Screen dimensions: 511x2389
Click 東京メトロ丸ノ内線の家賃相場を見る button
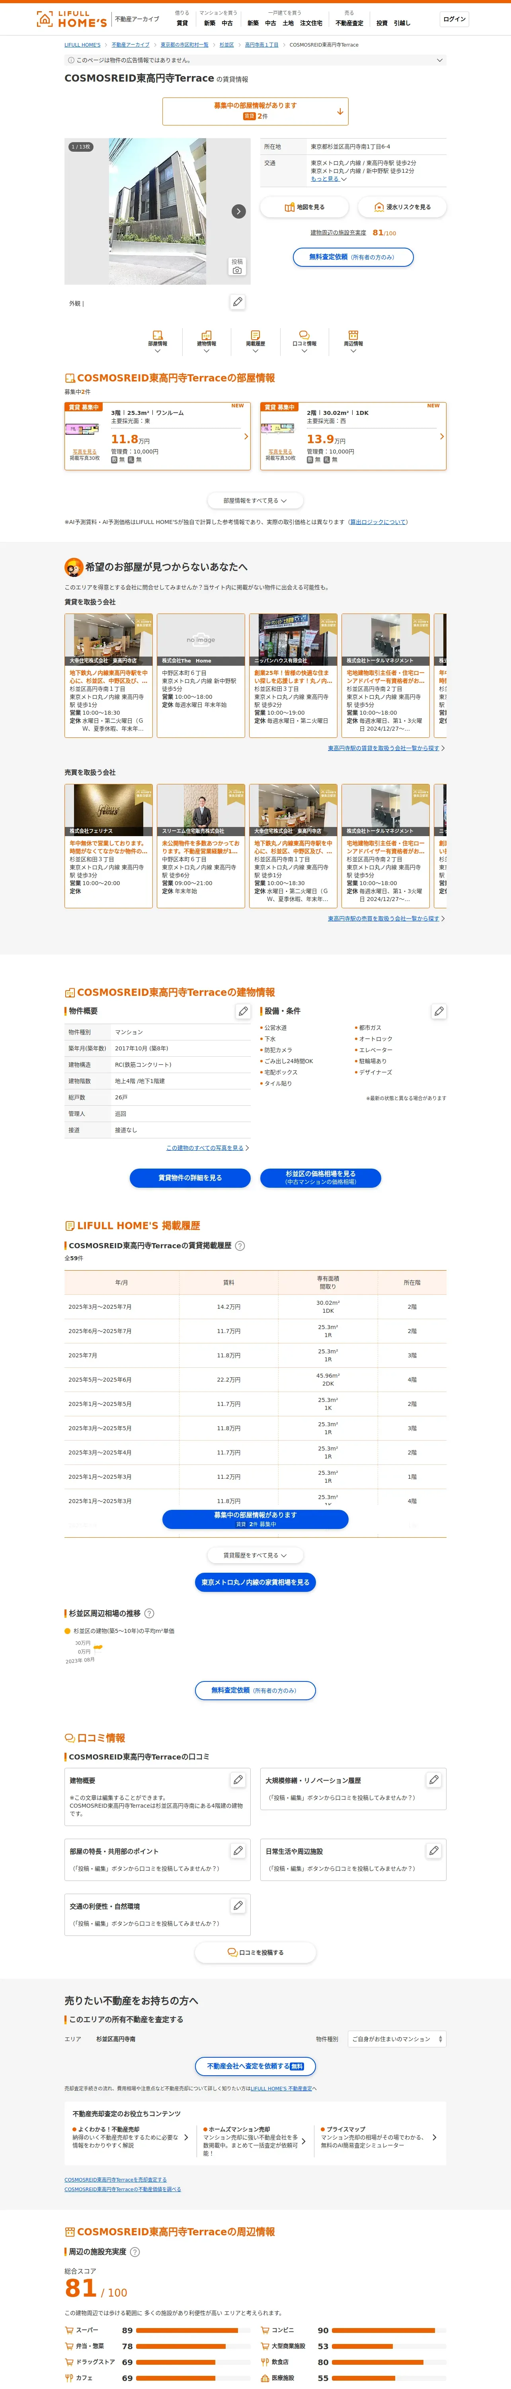point(255,1582)
